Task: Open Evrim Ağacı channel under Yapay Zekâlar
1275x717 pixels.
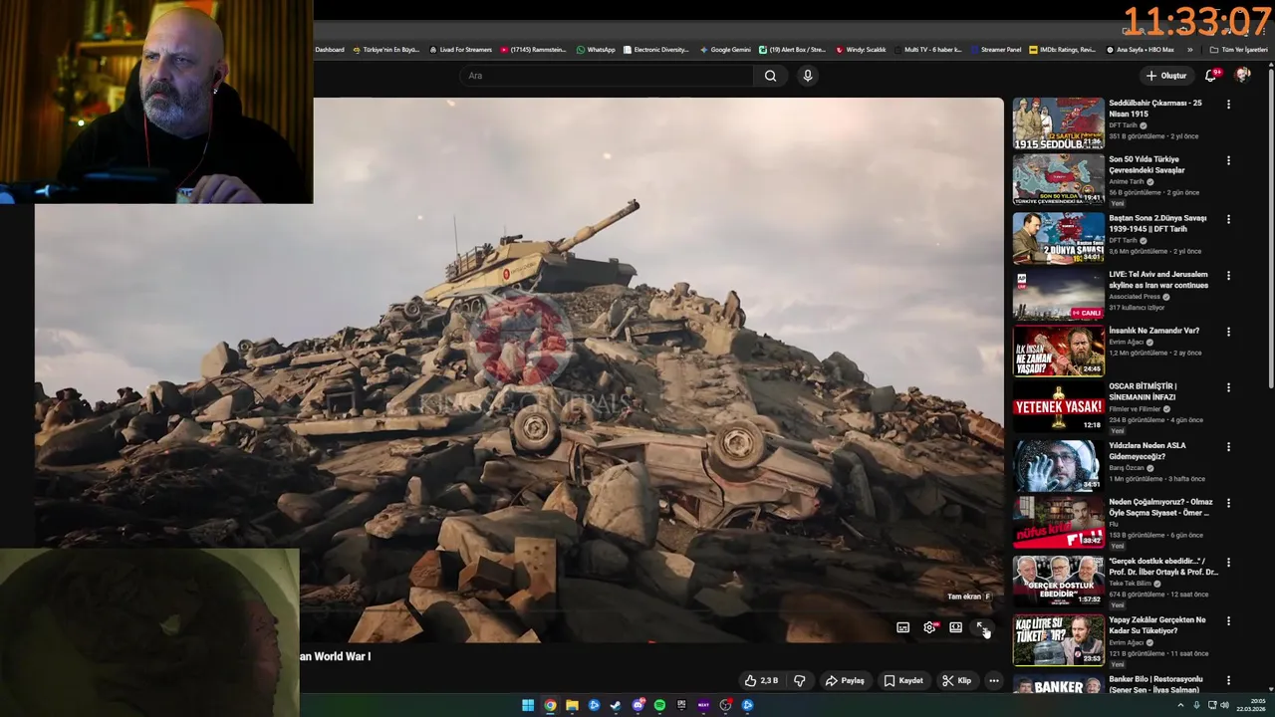Action: (x=1129, y=642)
